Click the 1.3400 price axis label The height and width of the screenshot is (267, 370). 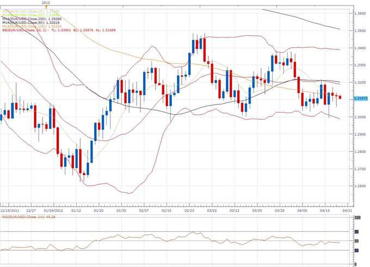point(359,48)
